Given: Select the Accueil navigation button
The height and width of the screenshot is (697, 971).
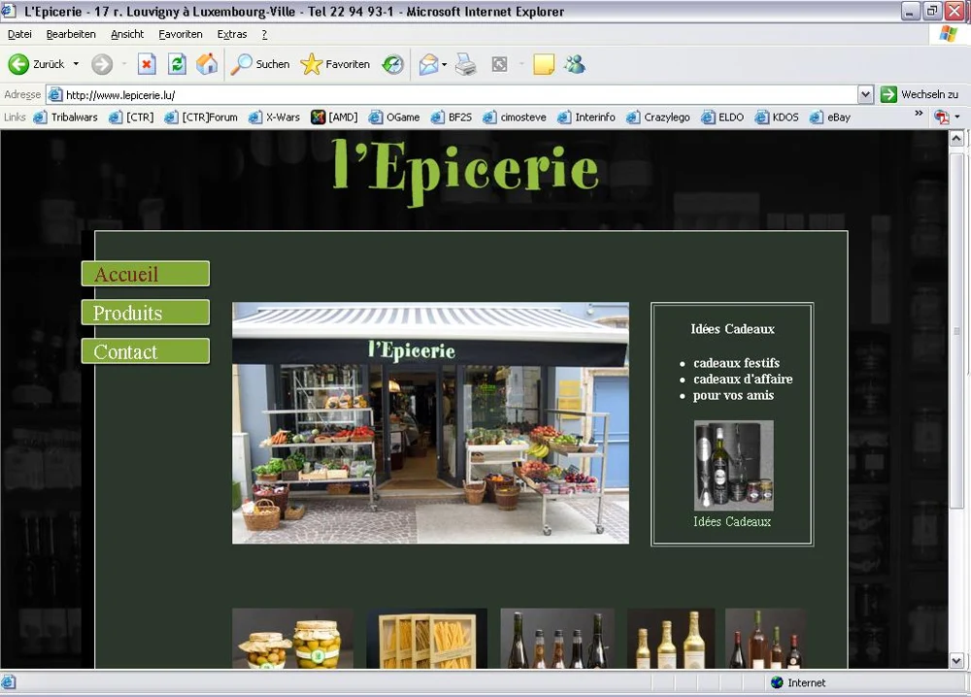Looking at the screenshot, I should coord(146,274).
